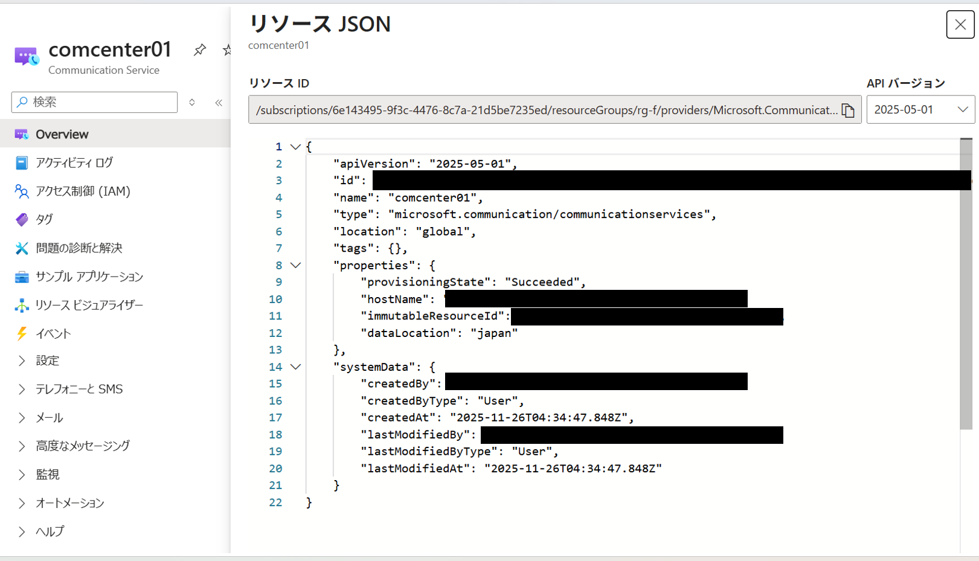
Task: Pin comcenter01 to the dashboard
Action: pyautogui.click(x=199, y=50)
